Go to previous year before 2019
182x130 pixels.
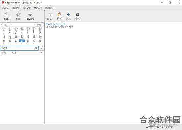pyautogui.click(x=35, y=24)
